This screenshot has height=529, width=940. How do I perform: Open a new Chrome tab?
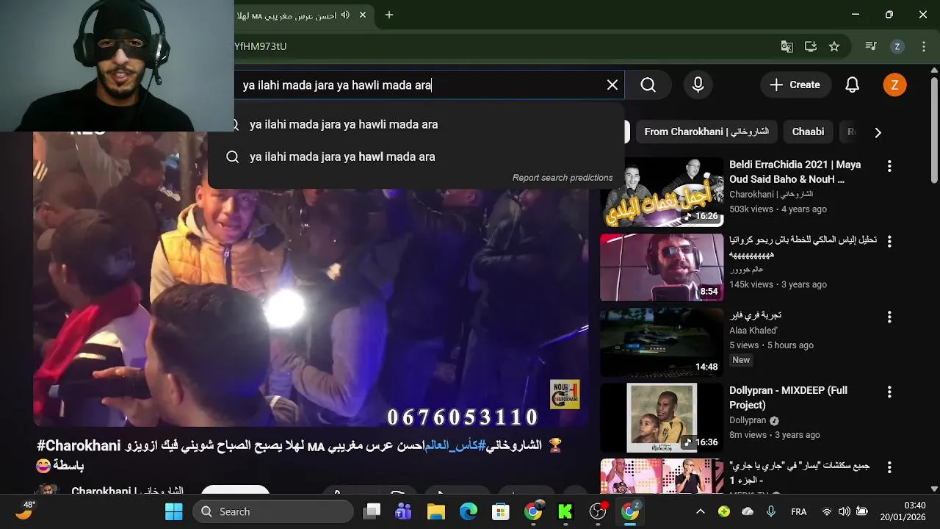[x=389, y=15]
